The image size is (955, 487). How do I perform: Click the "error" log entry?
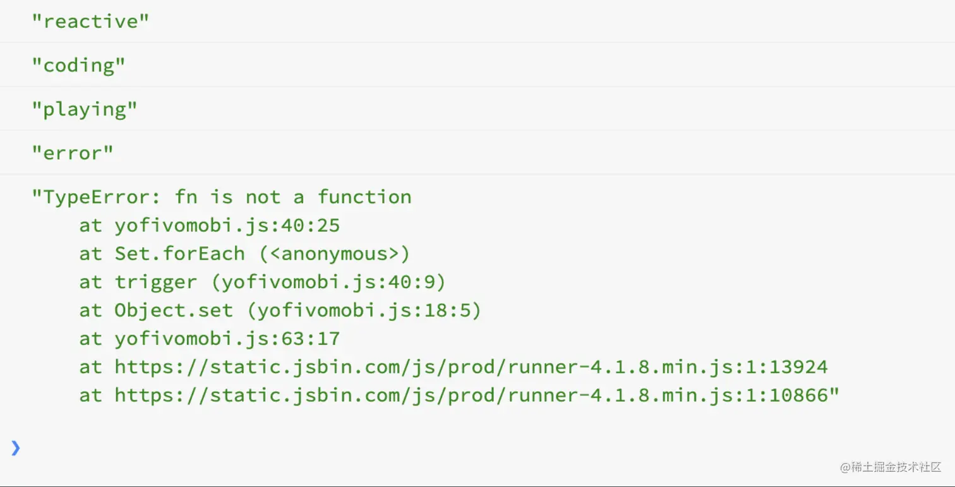tap(477, 153)
